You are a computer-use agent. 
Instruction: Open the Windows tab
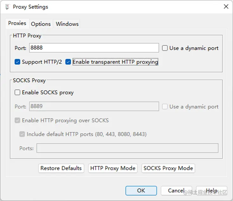(x=67, y=24)
